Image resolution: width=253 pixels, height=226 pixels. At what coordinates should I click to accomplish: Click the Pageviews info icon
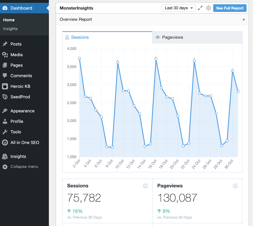pos(235,186)
